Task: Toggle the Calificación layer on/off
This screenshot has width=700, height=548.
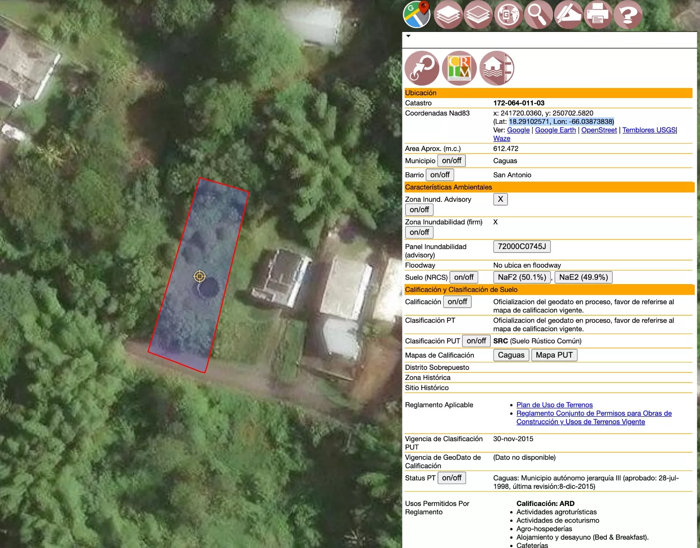Action: coord(457,302)
